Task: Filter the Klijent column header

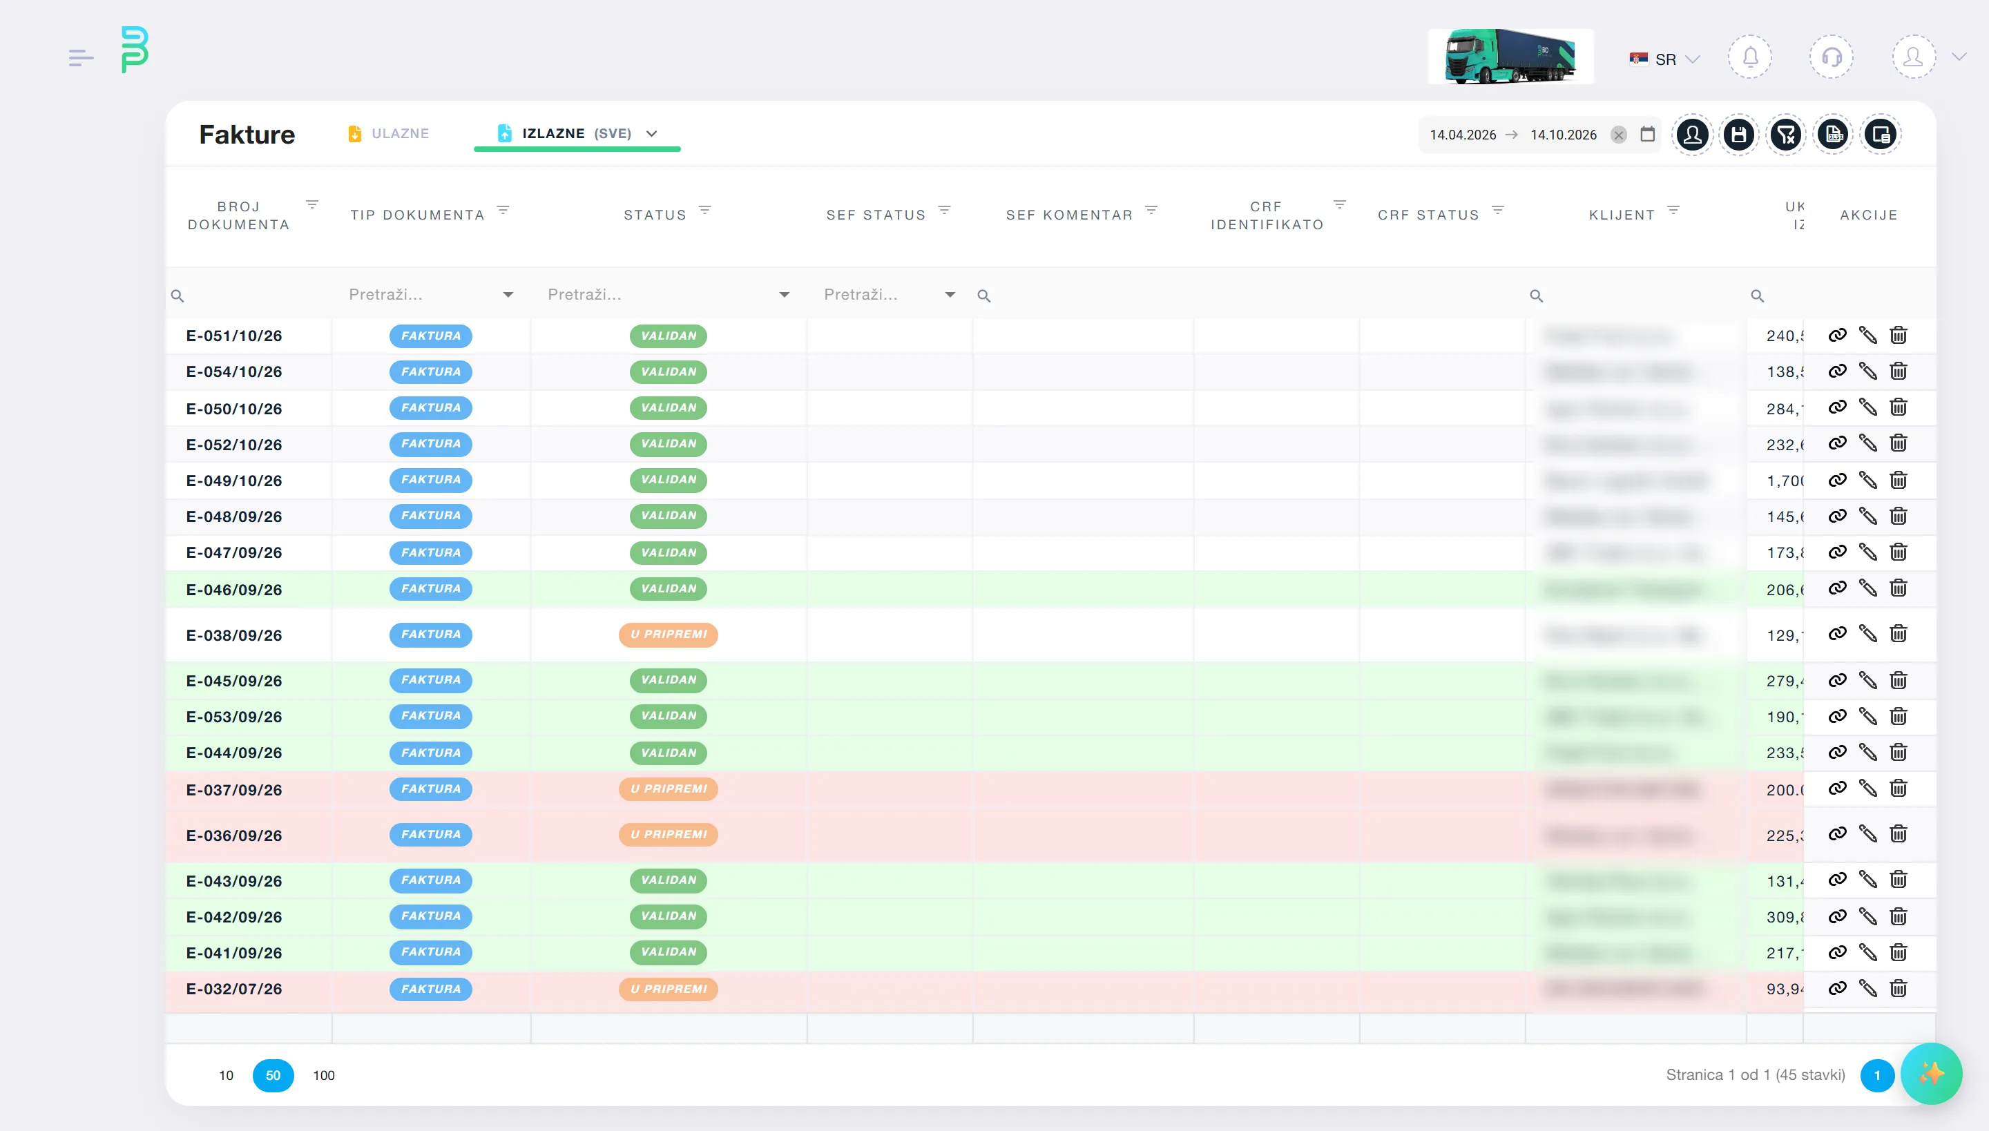Action: point(1673,211)
